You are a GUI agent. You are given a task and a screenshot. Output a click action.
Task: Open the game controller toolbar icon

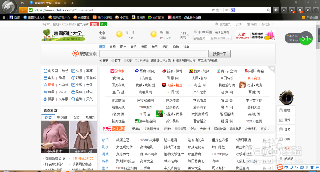300,10
